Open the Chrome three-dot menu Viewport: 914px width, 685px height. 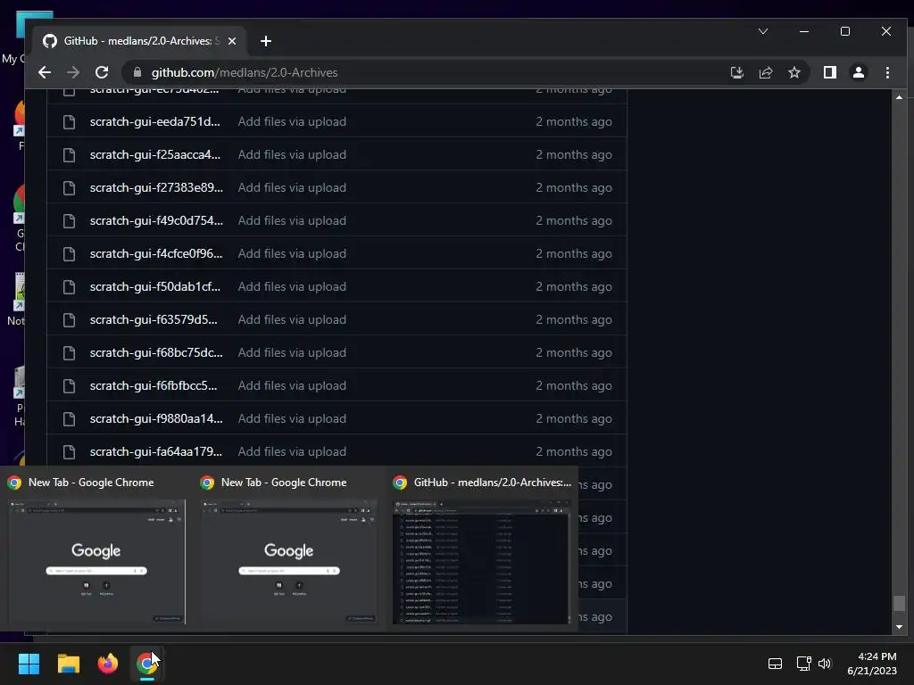point(887,72)
